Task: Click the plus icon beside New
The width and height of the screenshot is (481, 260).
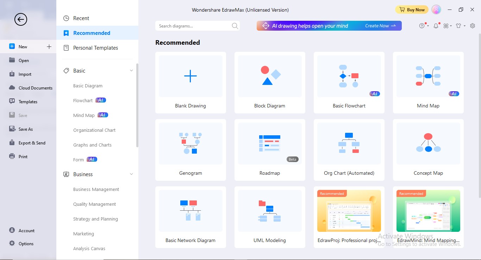Action: 49,47
